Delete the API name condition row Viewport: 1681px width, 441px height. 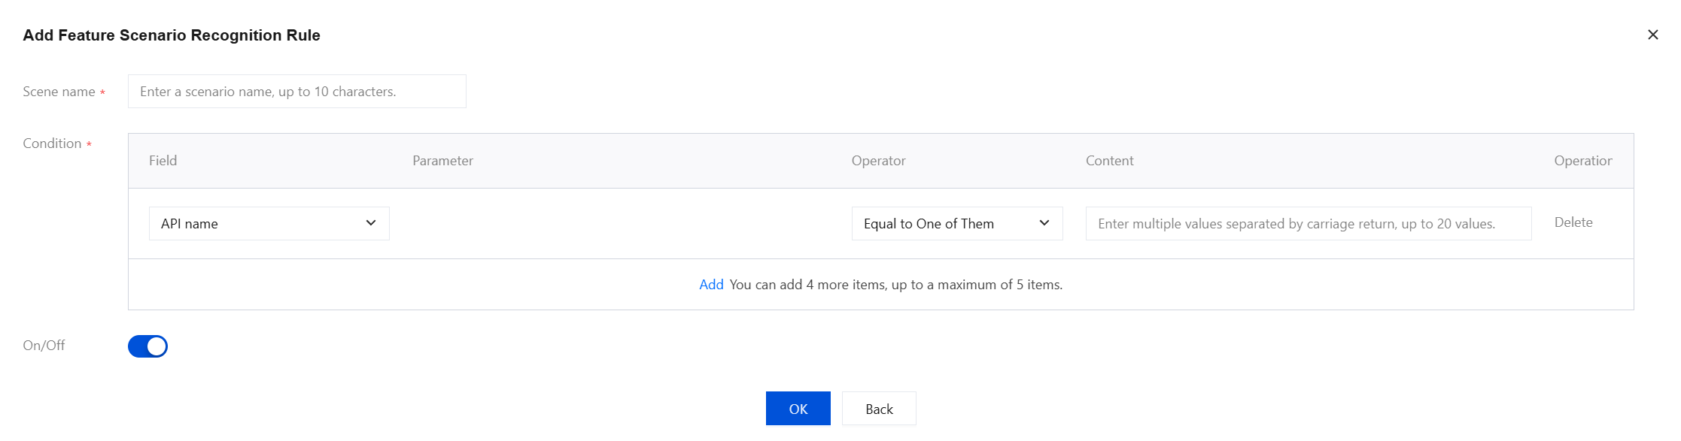[x=1573, y=222]
